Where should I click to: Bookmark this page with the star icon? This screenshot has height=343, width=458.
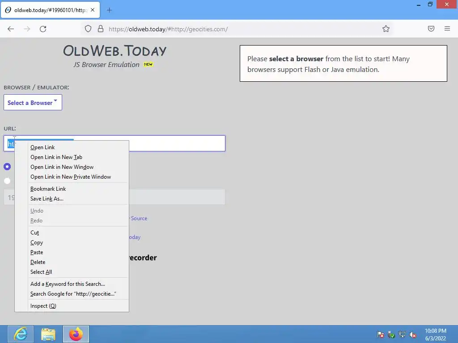click(x=386, y=29)
